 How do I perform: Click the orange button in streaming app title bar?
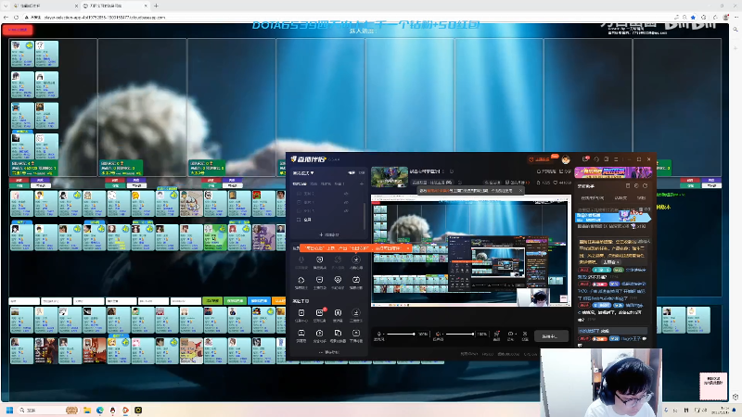pyautogui.click(x=539, y=159)
